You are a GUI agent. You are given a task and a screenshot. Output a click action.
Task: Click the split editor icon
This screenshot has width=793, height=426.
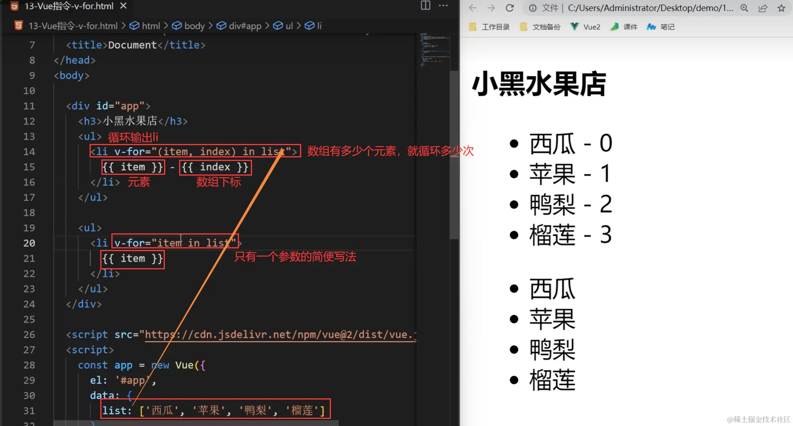coord(425,6)
